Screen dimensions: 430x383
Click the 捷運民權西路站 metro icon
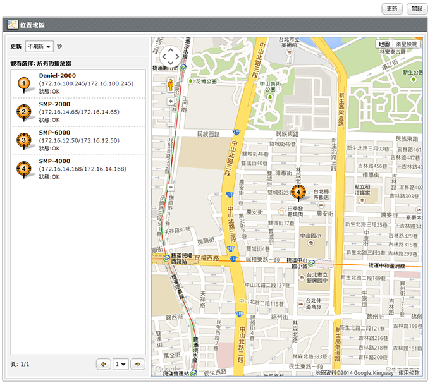pos(166,258)
